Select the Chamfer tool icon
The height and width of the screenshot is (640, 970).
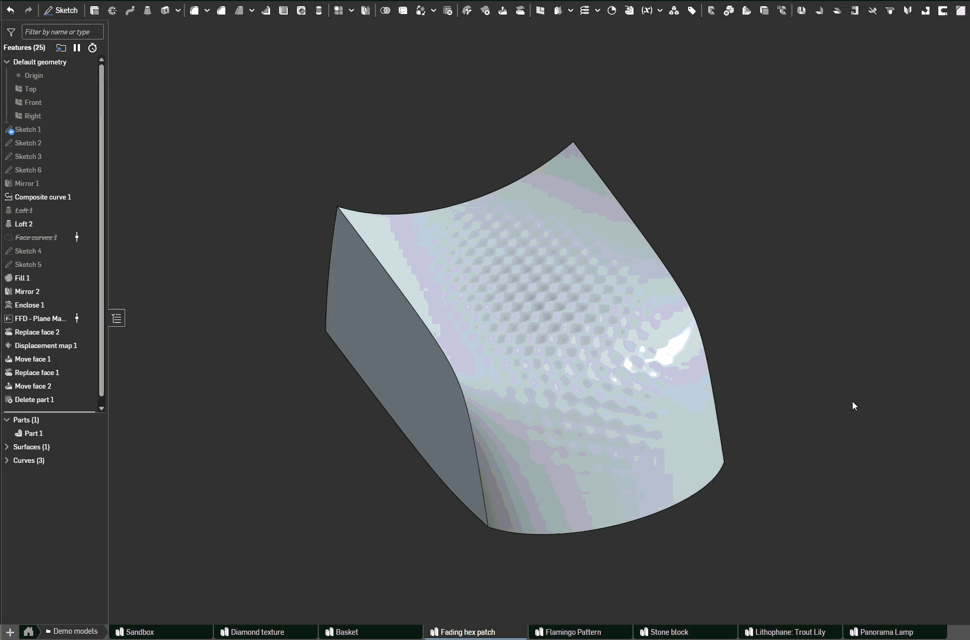(221, 10)
